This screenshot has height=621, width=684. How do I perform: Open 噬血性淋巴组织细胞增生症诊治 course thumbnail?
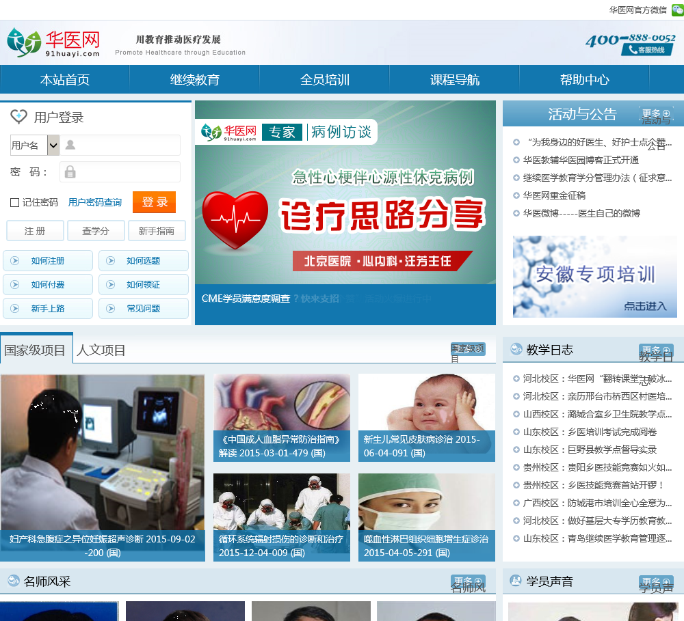427,517
